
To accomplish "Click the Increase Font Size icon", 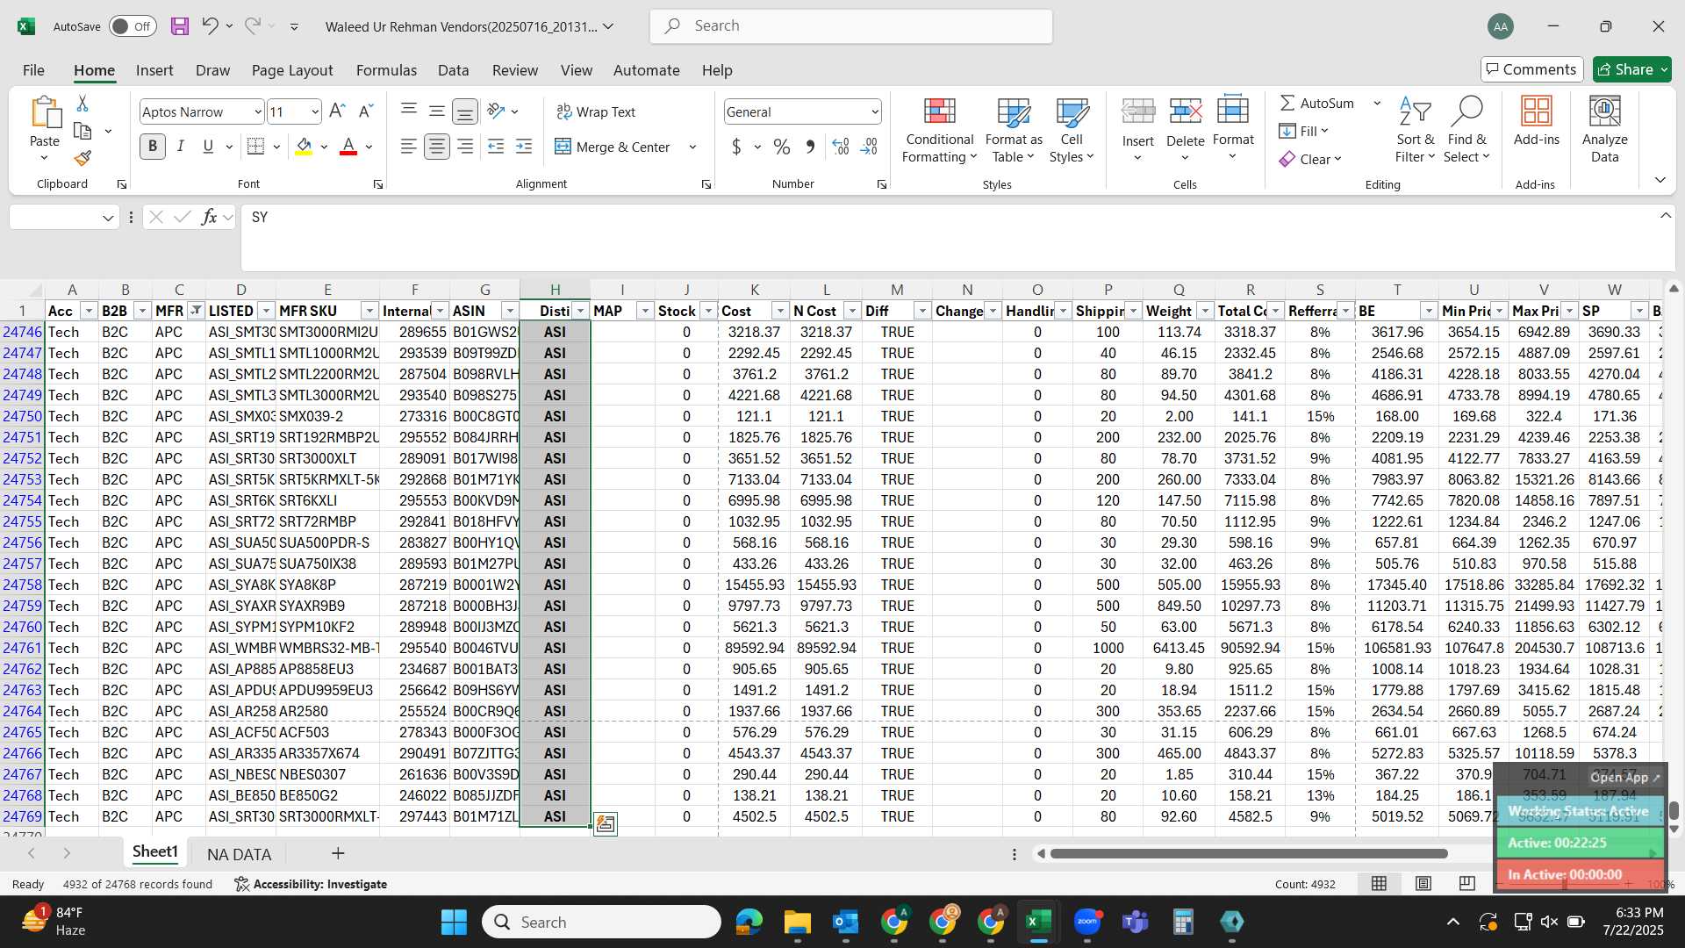I will [337, 111].
